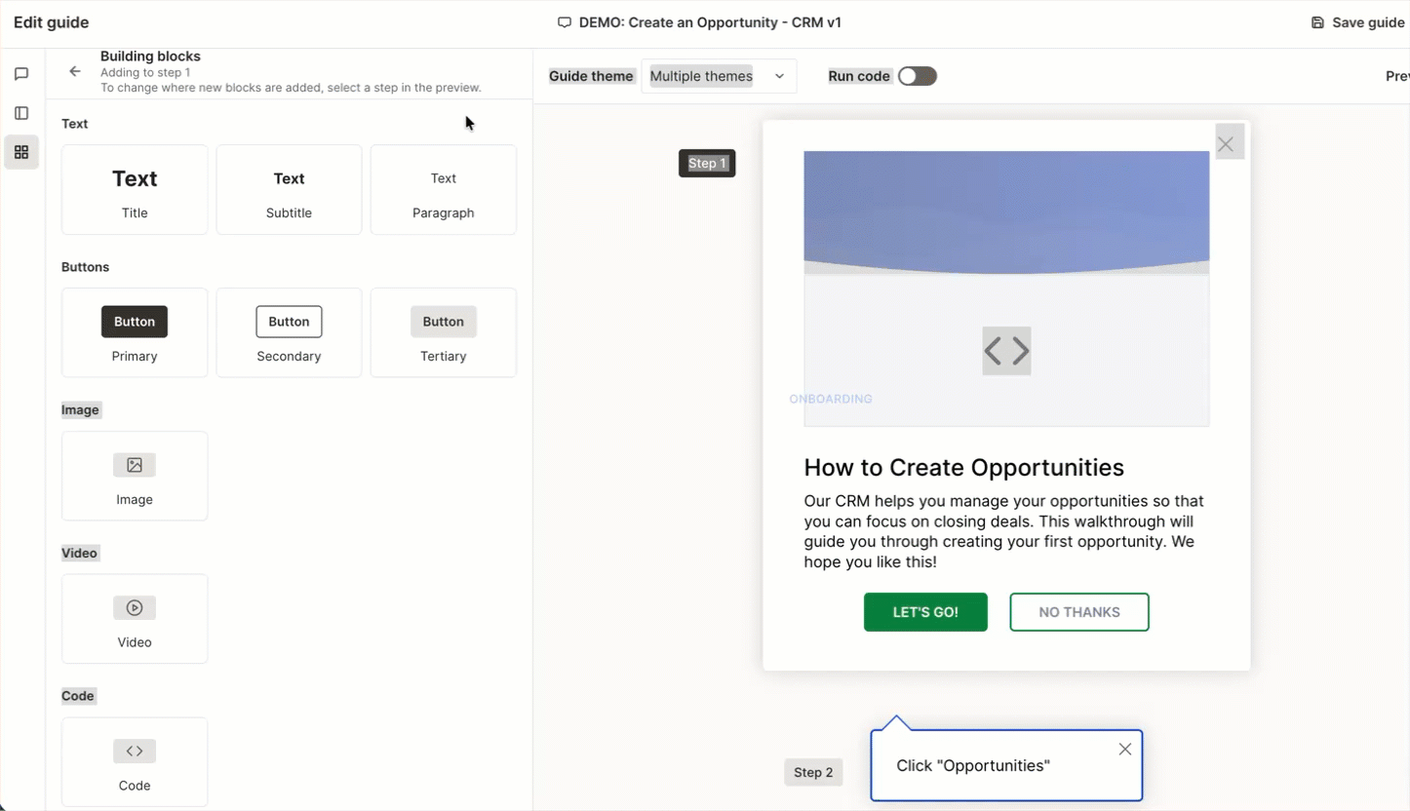Add a Primary button block
This screenshot has height=811, width=1410.
135,332
